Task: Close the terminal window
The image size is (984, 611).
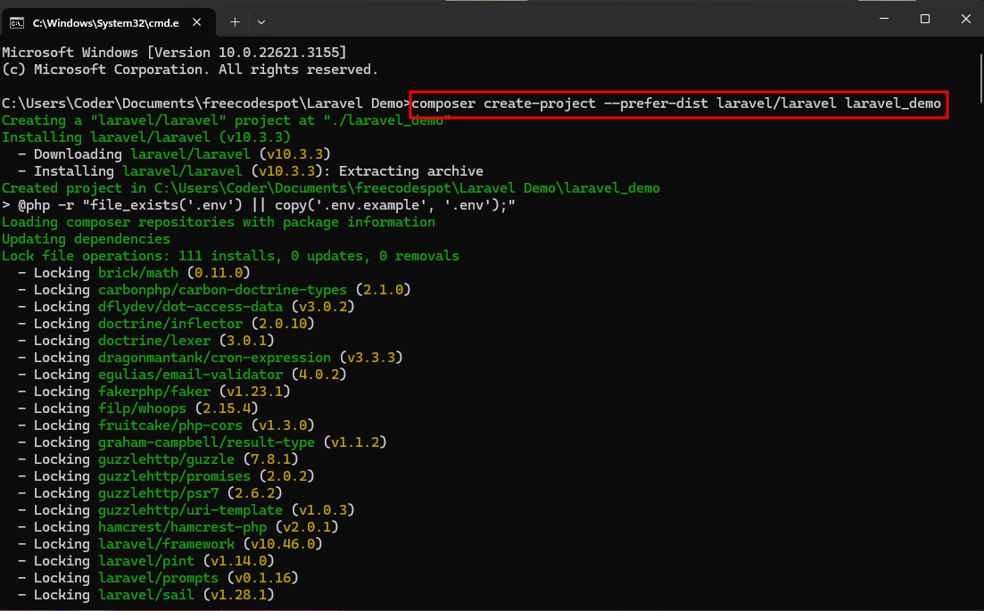Action: pyautogui.click(x=966, y=19)
